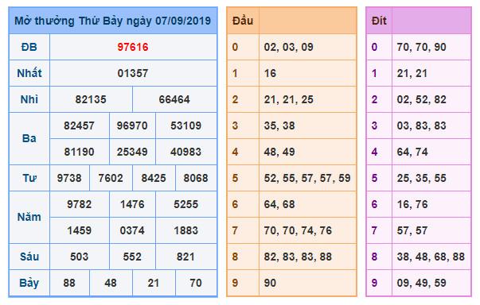Click the Tư row label
480x305 pixels.
(x=29, y=178)
